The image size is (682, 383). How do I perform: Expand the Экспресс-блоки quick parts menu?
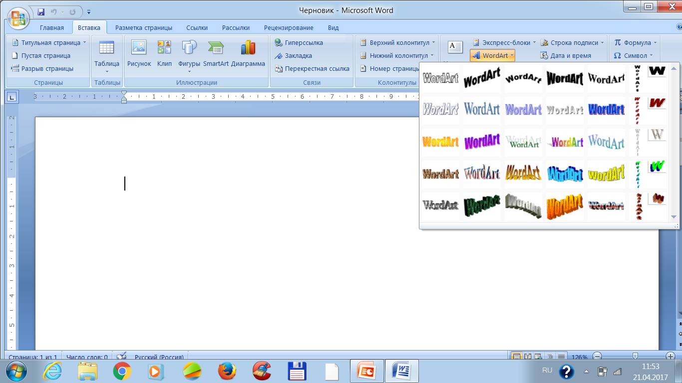[x=504, y=43]
